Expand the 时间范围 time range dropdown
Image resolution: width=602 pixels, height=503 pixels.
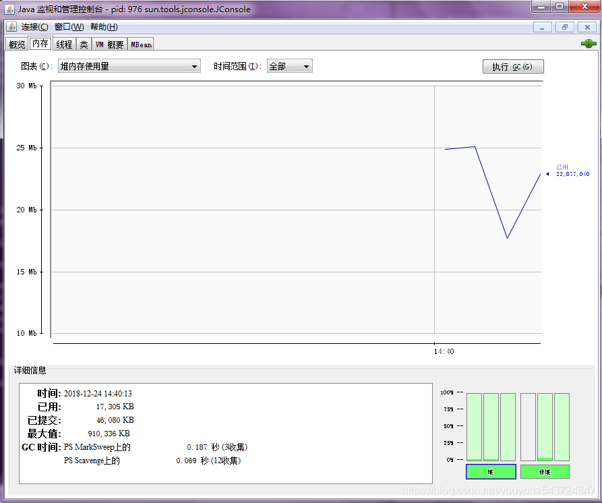(289, 66)
